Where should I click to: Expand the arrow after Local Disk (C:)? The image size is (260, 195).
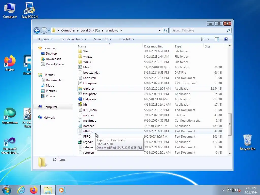(x=103, y=30)
